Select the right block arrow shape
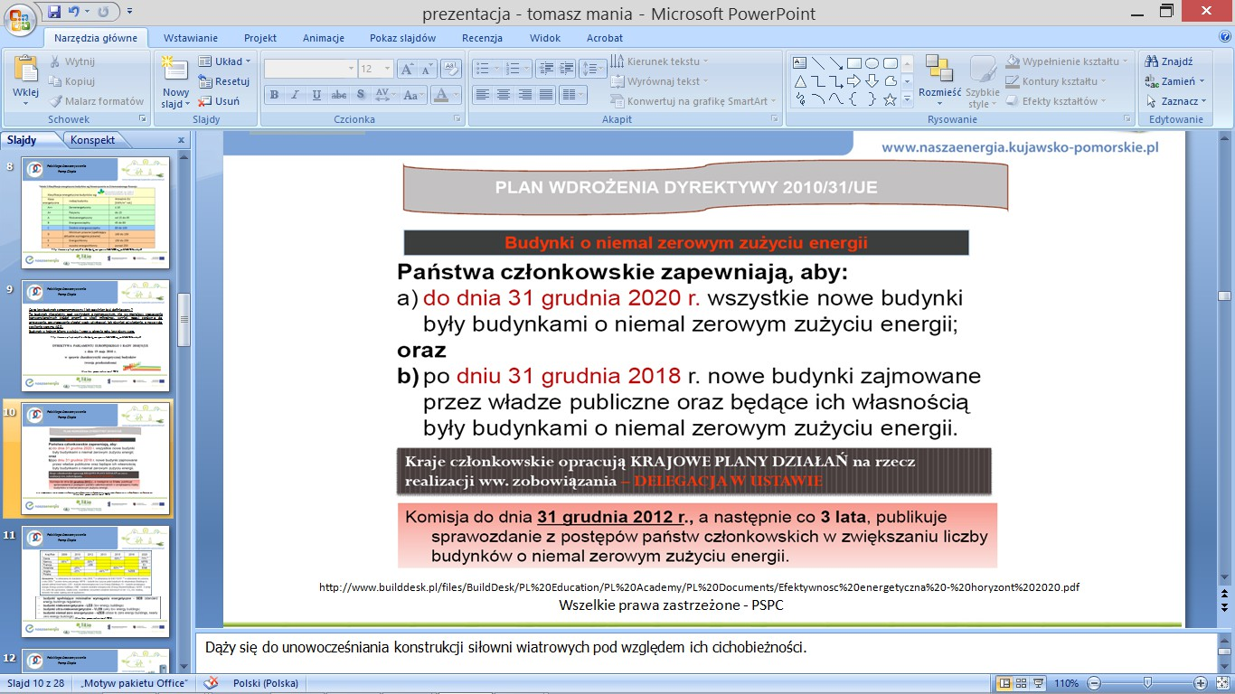1235x694 pixels. [854, 81]
